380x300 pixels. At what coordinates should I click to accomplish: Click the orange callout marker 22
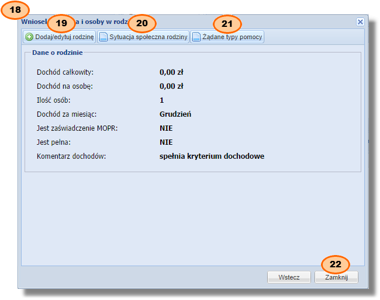coord(336,264)
